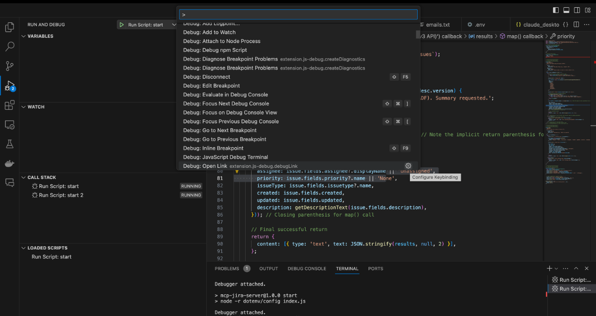Viewport: 596px width, 316px height.
Task: Toggle the primary side bar visibility
Action: coord(556,10)
